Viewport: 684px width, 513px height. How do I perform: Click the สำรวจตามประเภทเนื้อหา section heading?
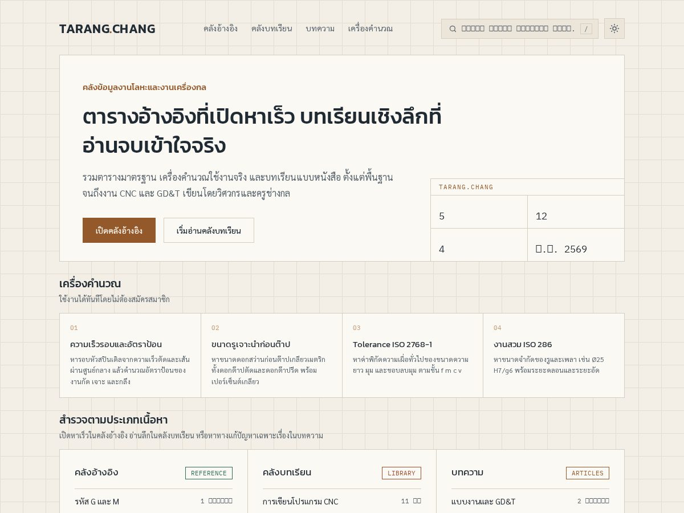point(113,420)
